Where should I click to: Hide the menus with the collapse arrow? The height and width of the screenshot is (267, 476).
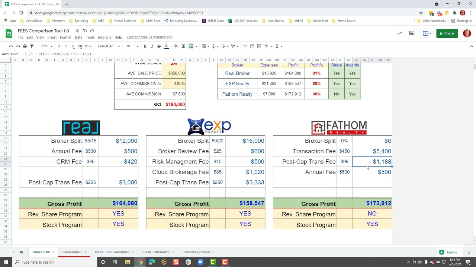(x=472, y=46)
